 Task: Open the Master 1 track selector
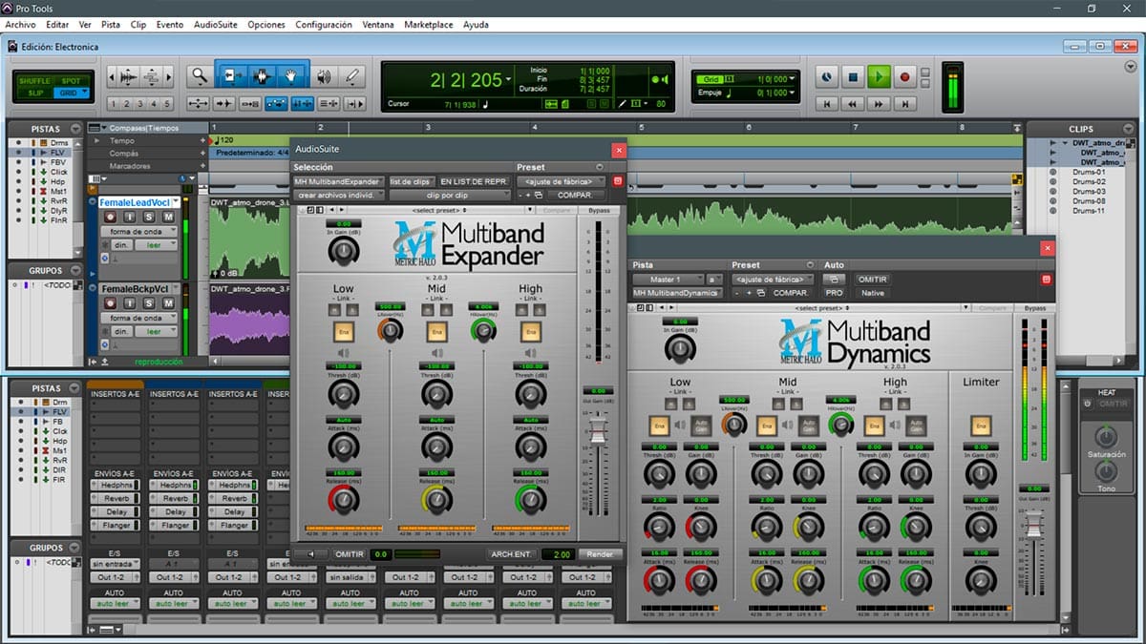click(x=667, y=280)
